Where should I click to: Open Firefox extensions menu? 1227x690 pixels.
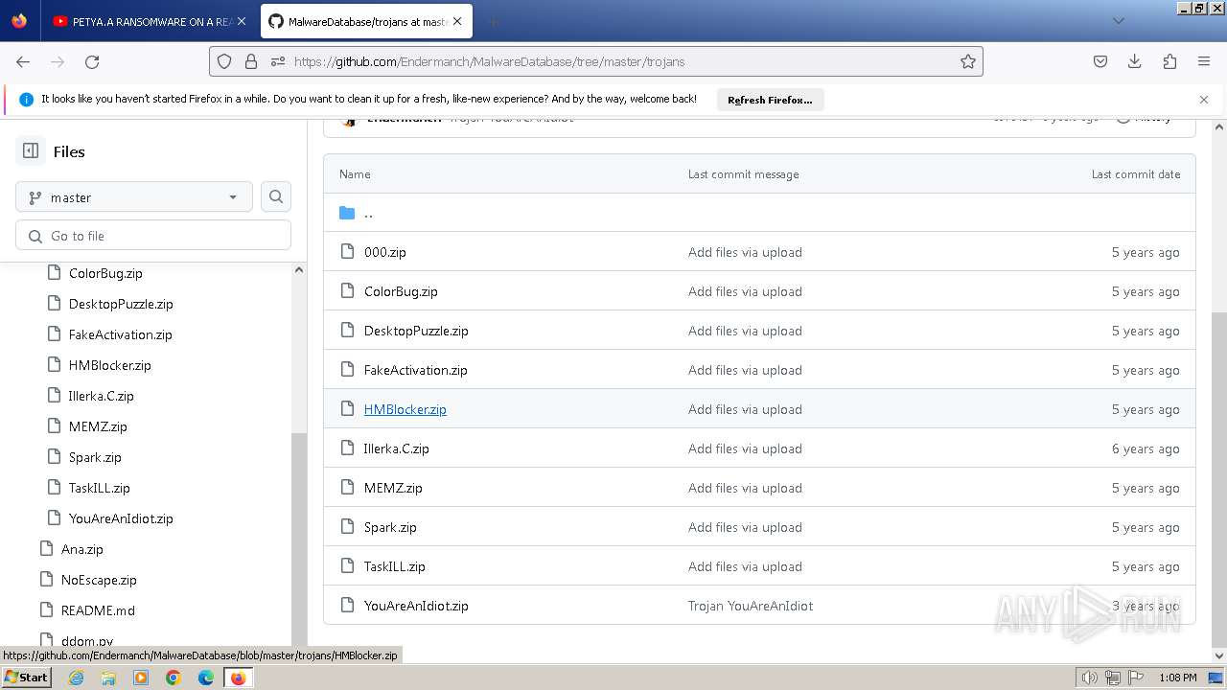tap(1169, 61)
